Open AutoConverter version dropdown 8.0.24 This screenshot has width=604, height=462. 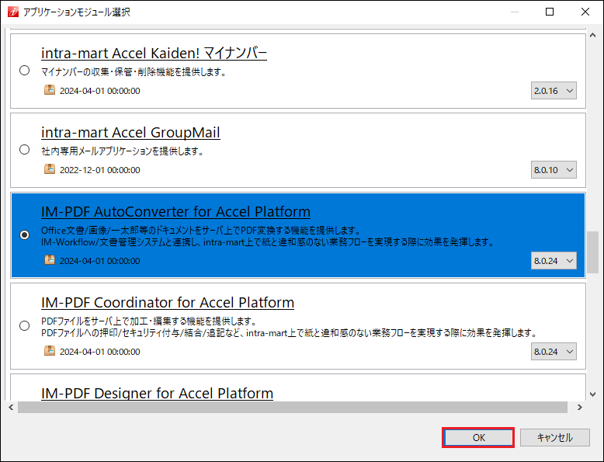click(554, 261)
